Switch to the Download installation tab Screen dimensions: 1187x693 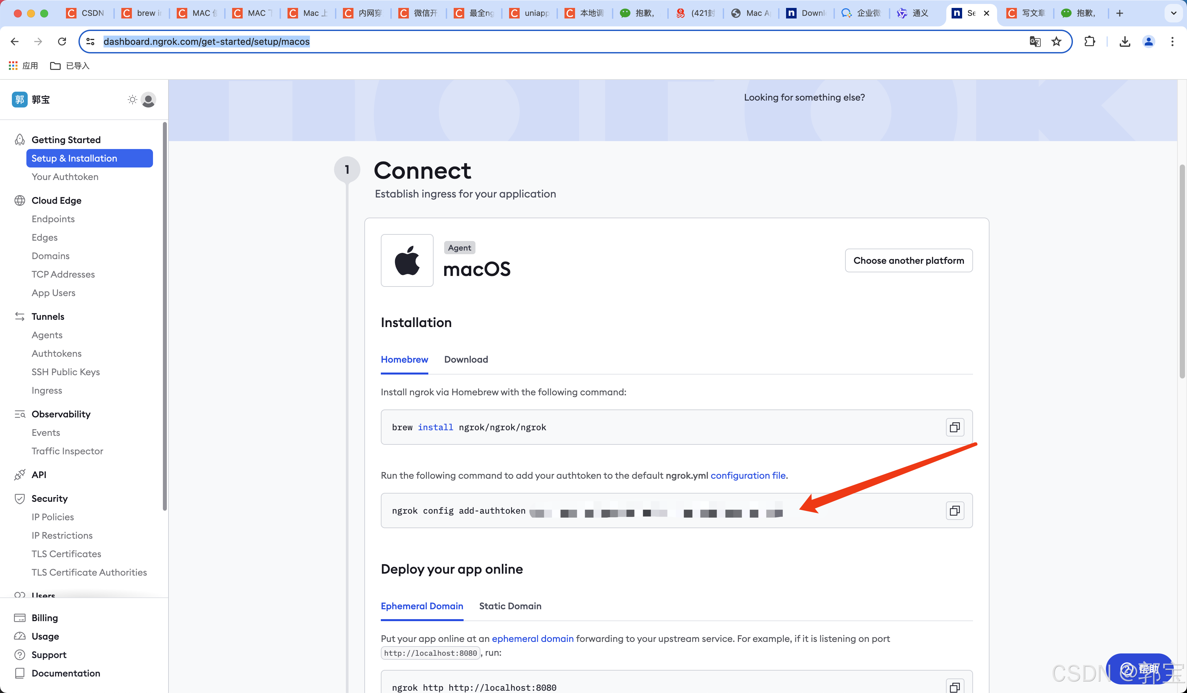(x=466, y=359)
